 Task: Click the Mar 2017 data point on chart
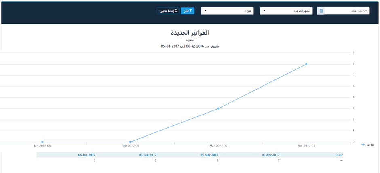[x=218, y=108]
